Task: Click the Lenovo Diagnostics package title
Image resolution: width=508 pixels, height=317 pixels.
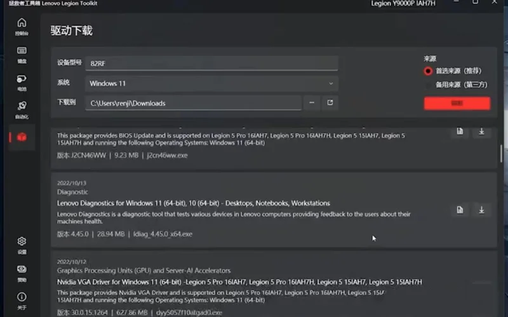Action: 194,203
